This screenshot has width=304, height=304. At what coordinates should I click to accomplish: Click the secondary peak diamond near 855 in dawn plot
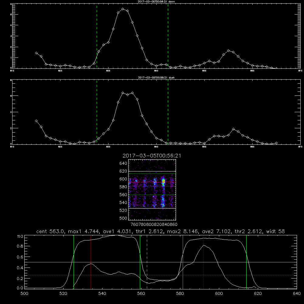(x=229, y=51)
